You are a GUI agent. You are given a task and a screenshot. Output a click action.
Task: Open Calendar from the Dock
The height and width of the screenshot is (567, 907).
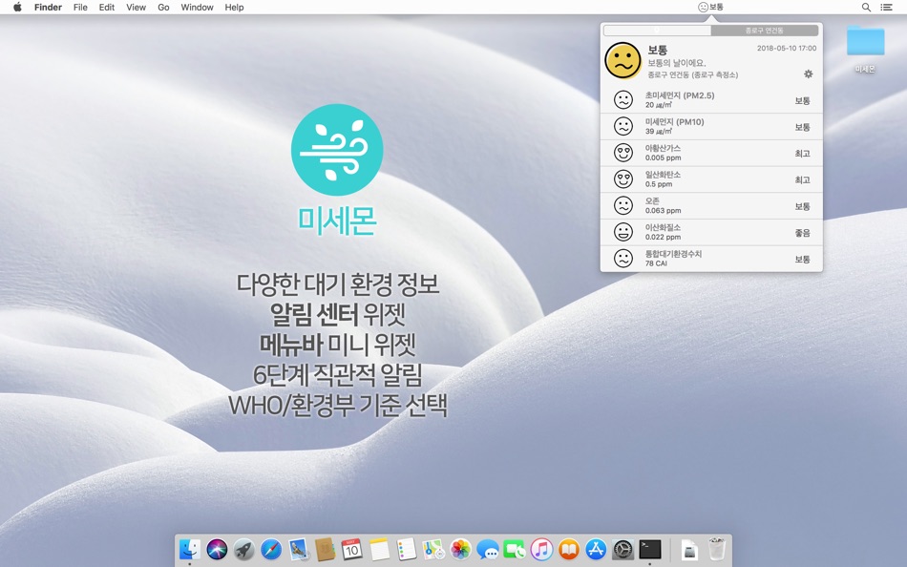pos(351,549)
